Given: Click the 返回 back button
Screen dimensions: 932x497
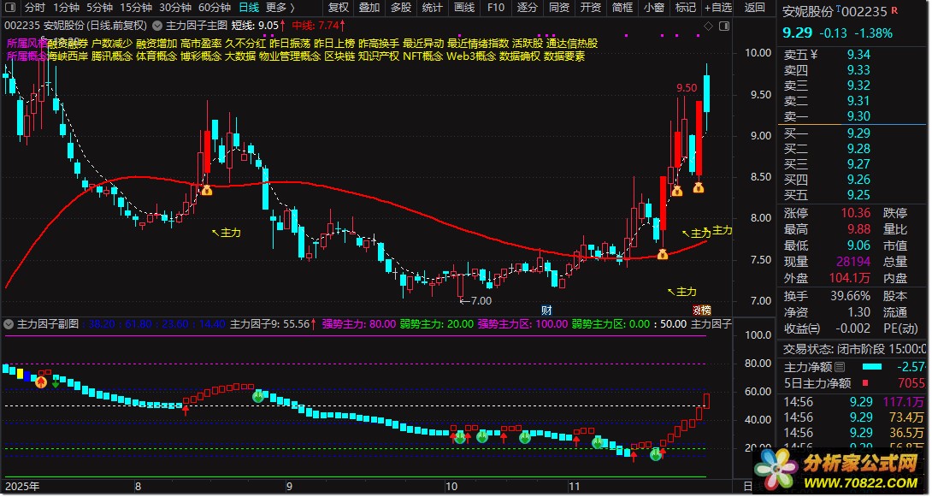Looking at the screenshot, I should coord(755,8).
